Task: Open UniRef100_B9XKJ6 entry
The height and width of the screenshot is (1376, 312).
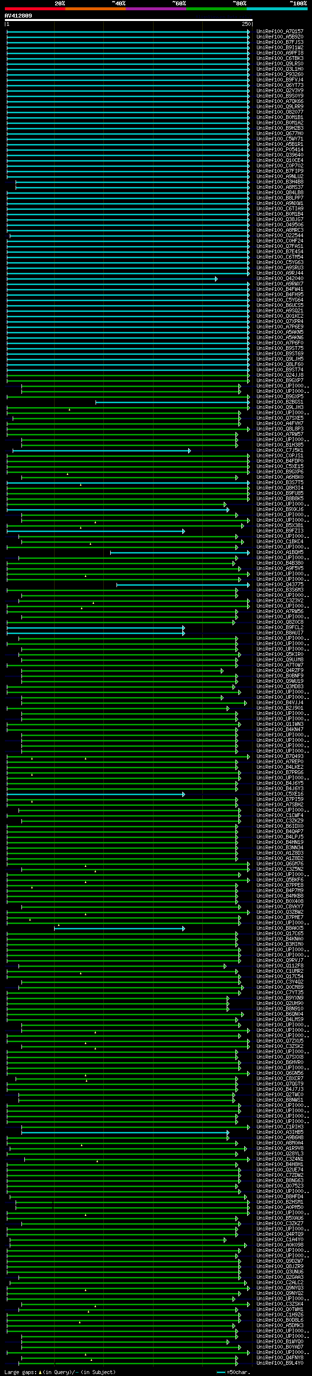Action: 280,510
